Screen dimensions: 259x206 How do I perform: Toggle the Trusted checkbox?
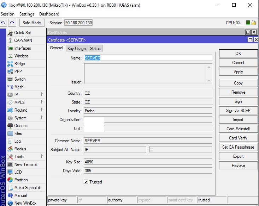coord(86,182)
